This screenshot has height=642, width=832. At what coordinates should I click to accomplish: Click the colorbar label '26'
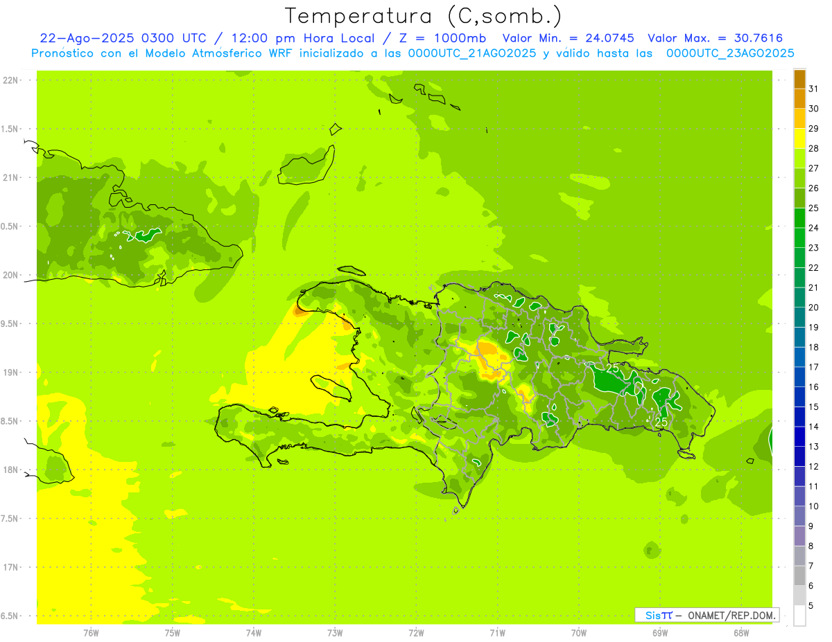(x=814, y=188)
